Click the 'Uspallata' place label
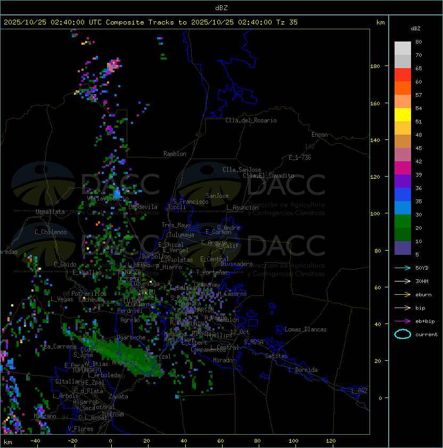Screen dimensions: 443x448 [x=50, y=212]
